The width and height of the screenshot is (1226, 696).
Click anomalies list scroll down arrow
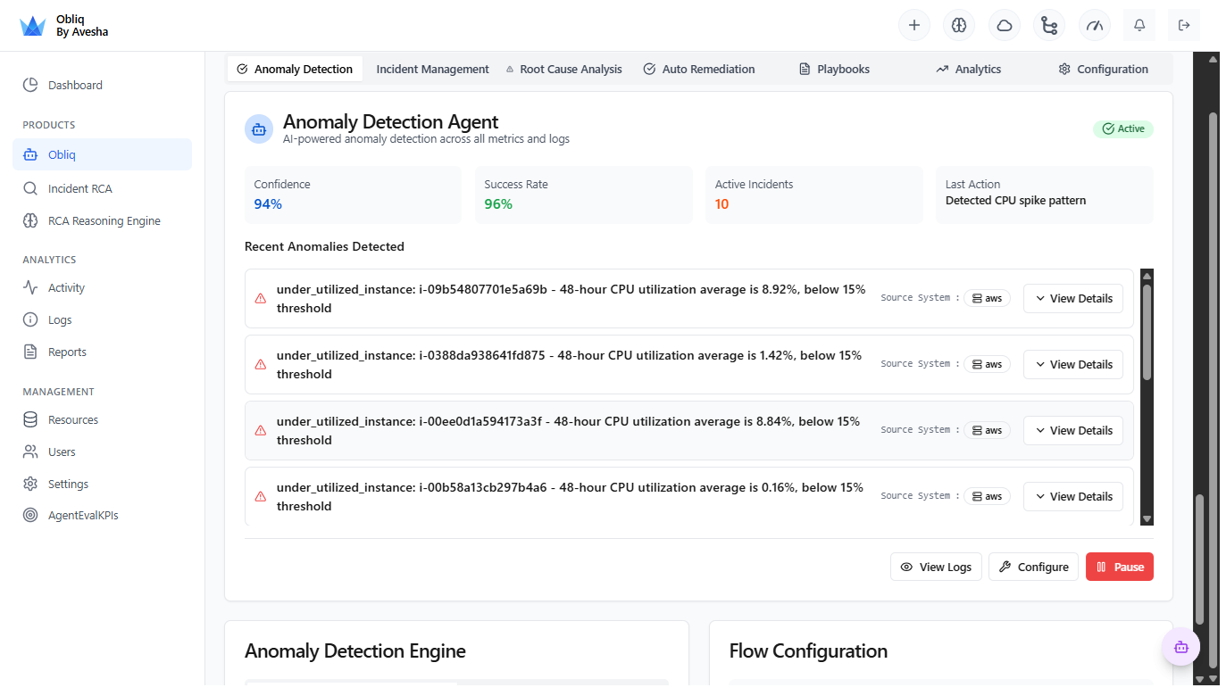pyautogui.click(x=1147, y=519)
